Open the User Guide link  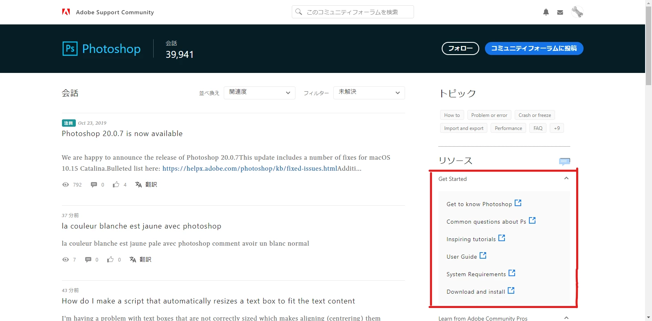click(x=462, y=257)
